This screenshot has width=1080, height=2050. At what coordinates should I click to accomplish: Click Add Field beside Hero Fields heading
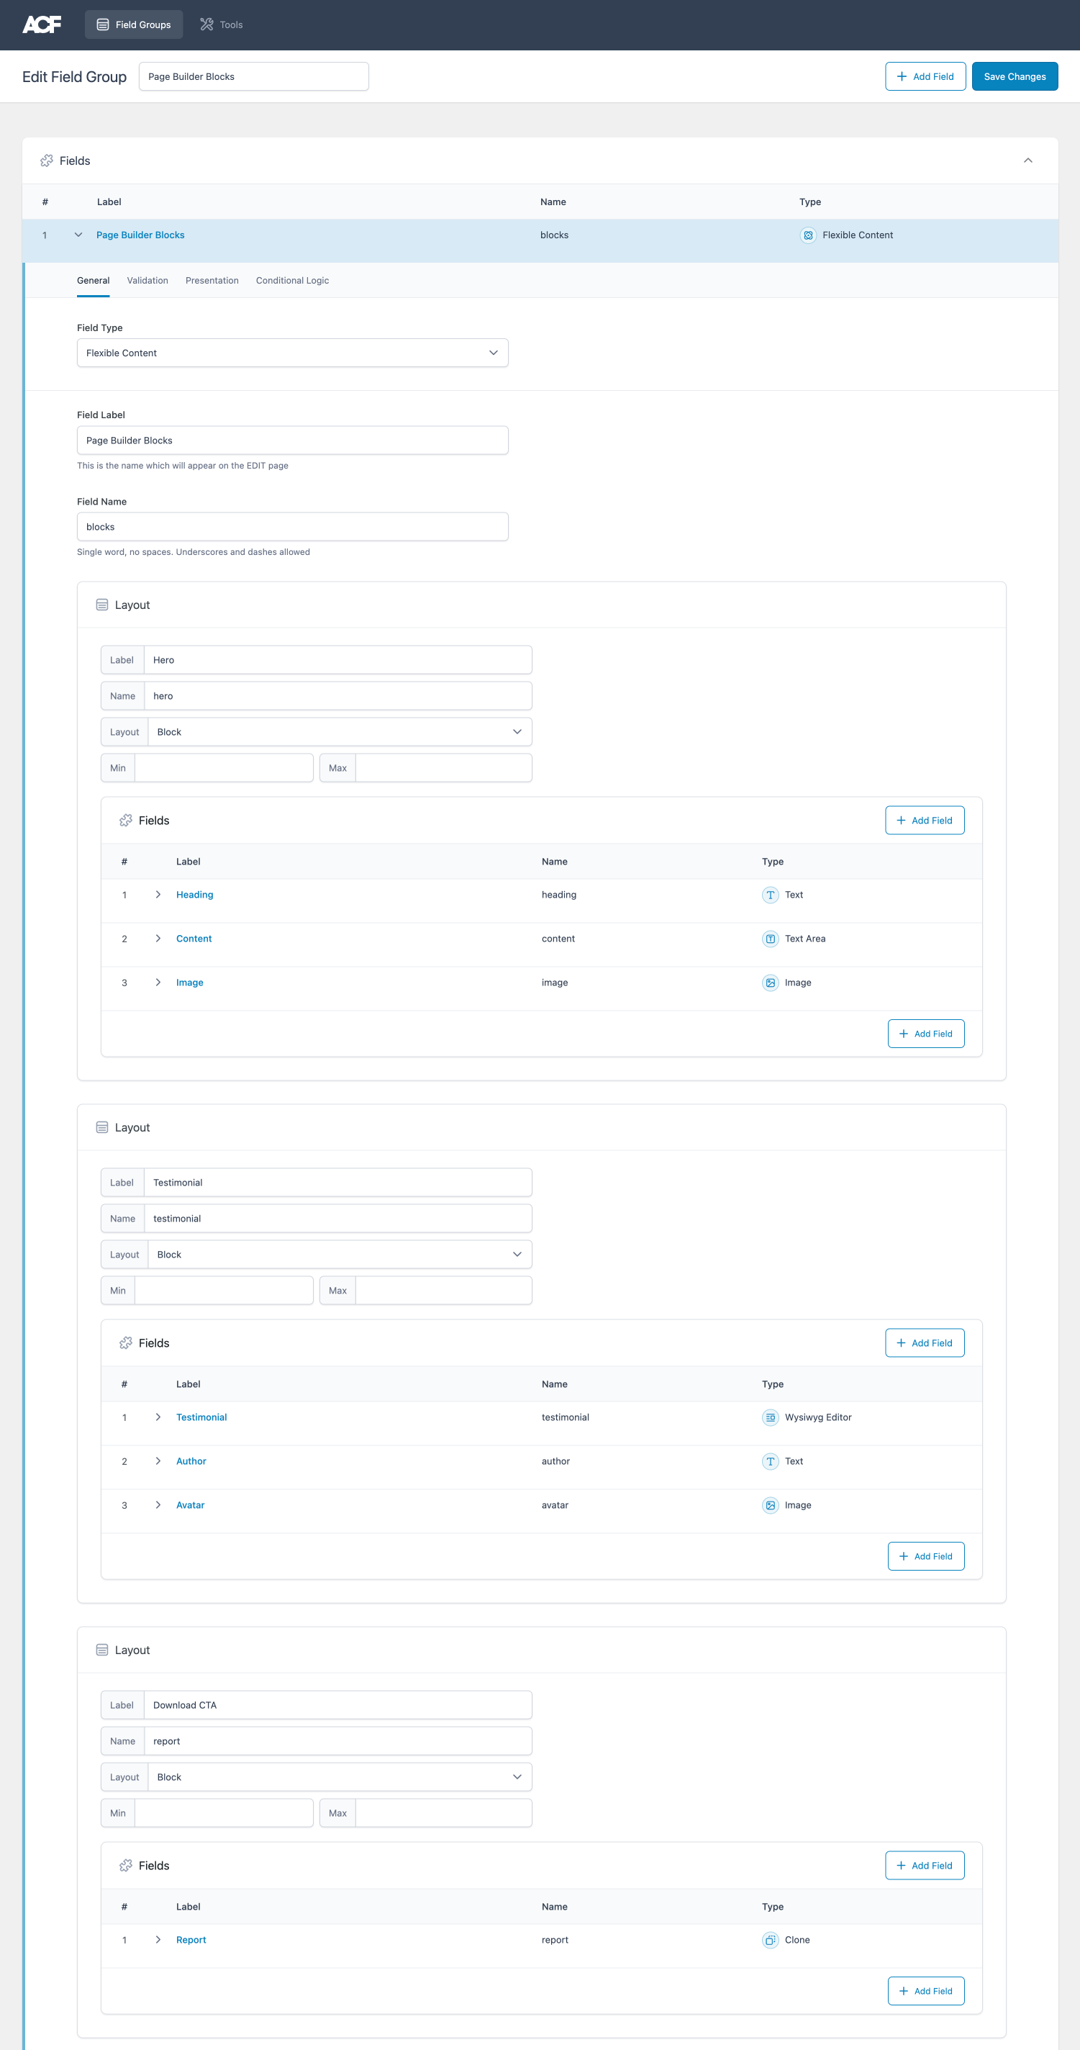[x=924, y=821]
